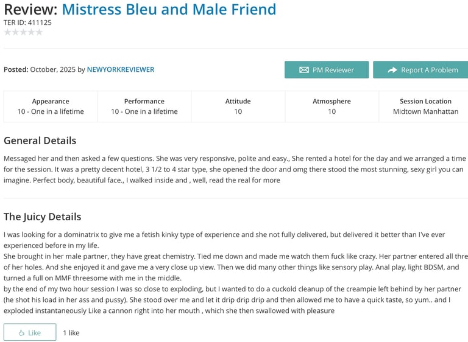468x342 pixels.
Task: Open the review title link next to Review:
Action: click(x=169, y=9)
